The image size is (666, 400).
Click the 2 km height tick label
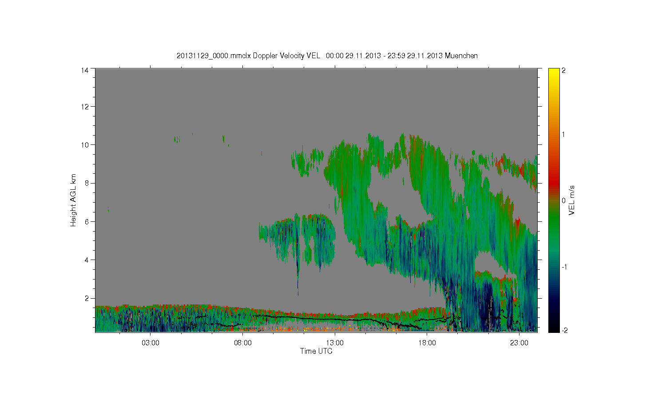coord(86,298)
